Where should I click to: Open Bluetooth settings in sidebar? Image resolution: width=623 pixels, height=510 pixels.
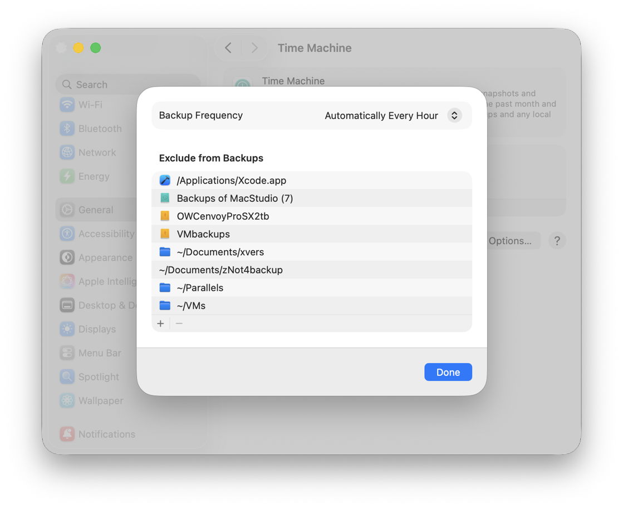[99, 128]
